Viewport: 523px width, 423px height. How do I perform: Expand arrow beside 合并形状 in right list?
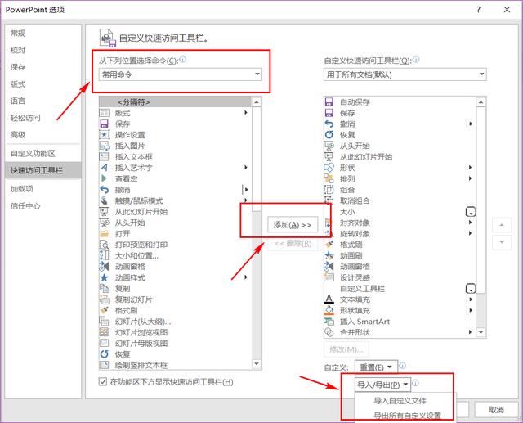(471, 332)
